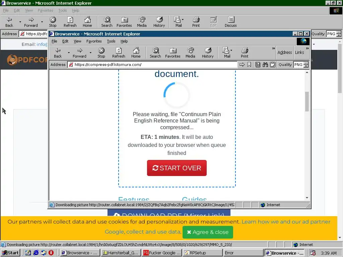343x257 pixels.
Task: Step Quality down in the front window
Action: click(x=306, y=66)
